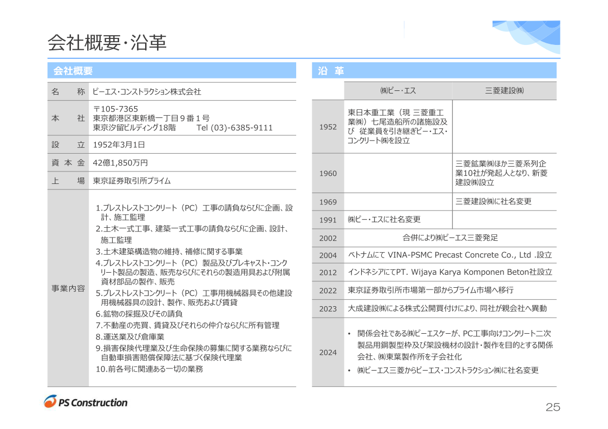The width and height of the screenshot is (608, 429).
Task: Click the 1960 entry about 新菱建設㈱設立
Action: click(x=501, y=173)
